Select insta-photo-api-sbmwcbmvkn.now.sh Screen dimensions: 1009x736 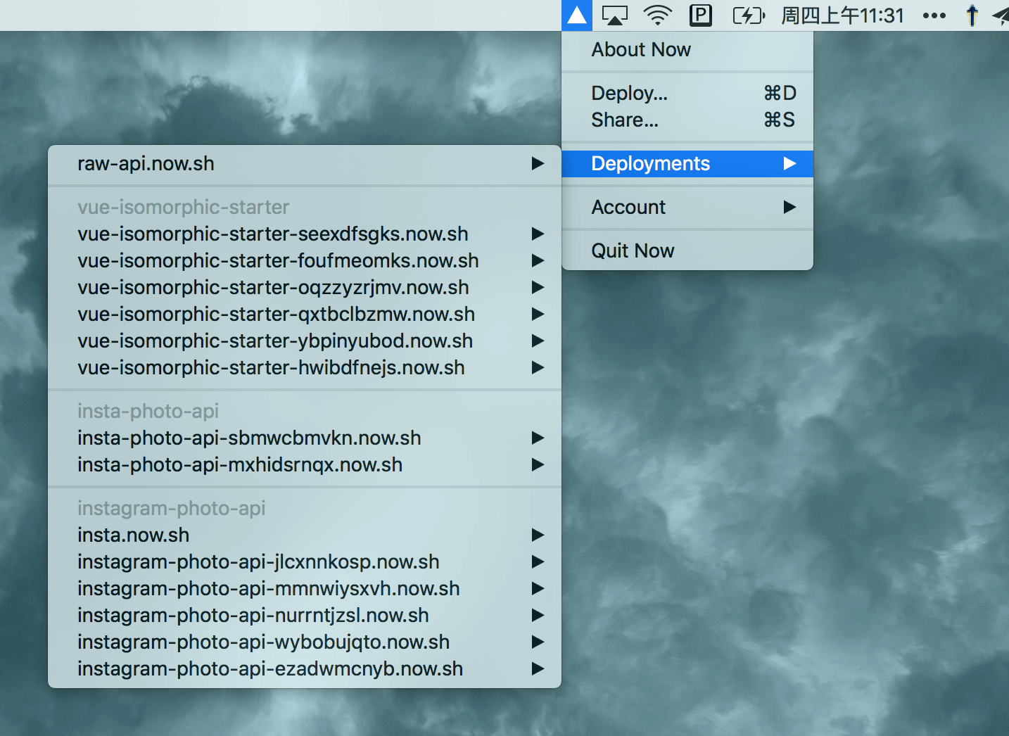click(305, 438)
